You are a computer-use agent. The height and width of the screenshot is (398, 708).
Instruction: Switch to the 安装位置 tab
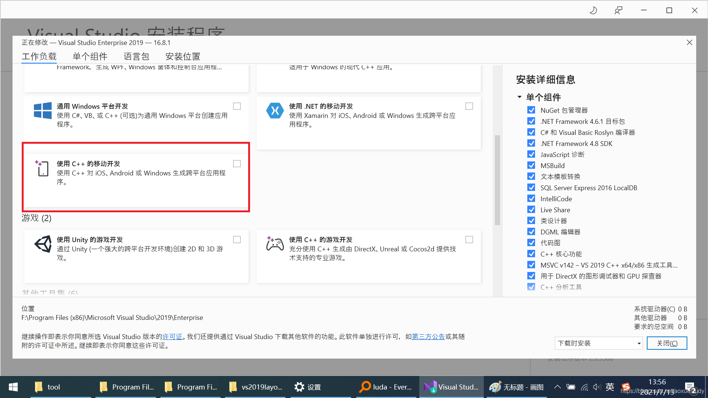[183, 56]
